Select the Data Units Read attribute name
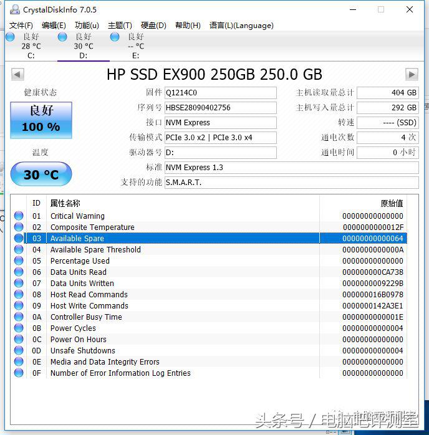Screen dimensions: 429x435 pos(78,272)
